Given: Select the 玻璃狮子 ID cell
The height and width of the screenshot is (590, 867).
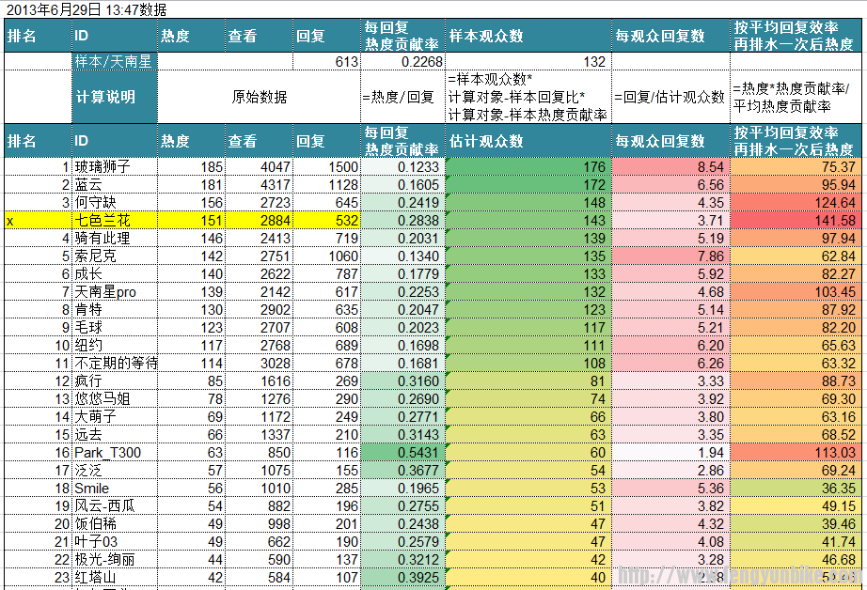Looking at the screenshot, I should 114,167.
